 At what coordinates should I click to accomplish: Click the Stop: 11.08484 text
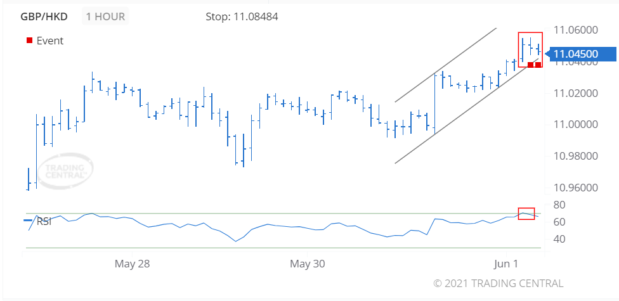(x=242, y=16)
